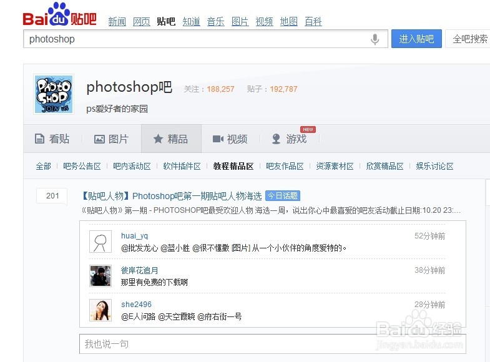The height and width of the screenshot is (362, 490).
Task: Click the reply text 那里有免费的下载啊
Action: pyautogui.click(x=154, y=282)
